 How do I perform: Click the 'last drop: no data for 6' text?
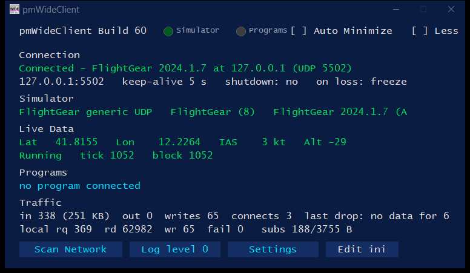point(377,216)
